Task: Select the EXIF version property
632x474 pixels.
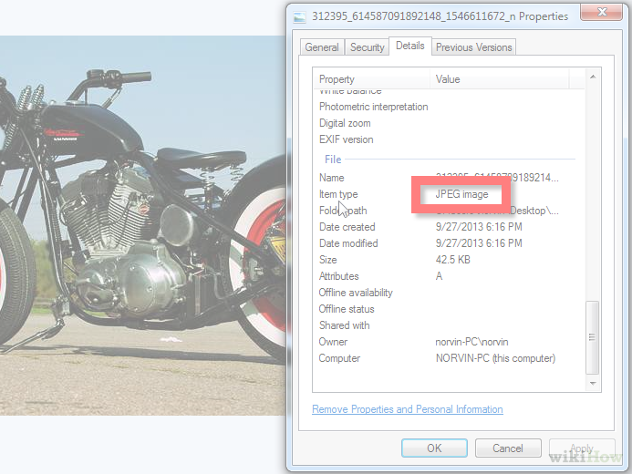Action: [449, 139]
